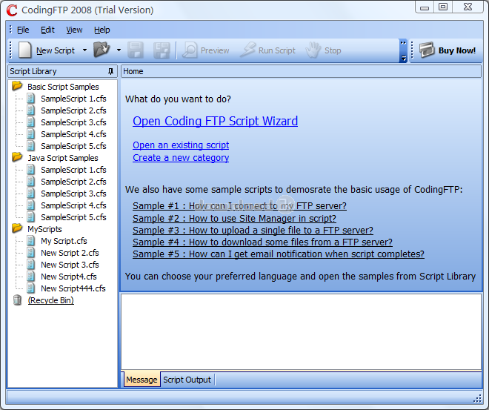Select SampleScript 4.cfs under Java Script Samples
489x410 pixels.
(73, 205)
